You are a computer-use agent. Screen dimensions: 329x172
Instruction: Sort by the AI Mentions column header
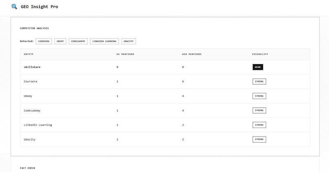[x=125, y=54]
